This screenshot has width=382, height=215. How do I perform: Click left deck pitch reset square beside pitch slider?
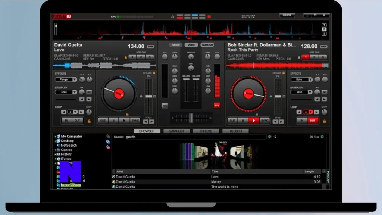click(x=154, y=97)
